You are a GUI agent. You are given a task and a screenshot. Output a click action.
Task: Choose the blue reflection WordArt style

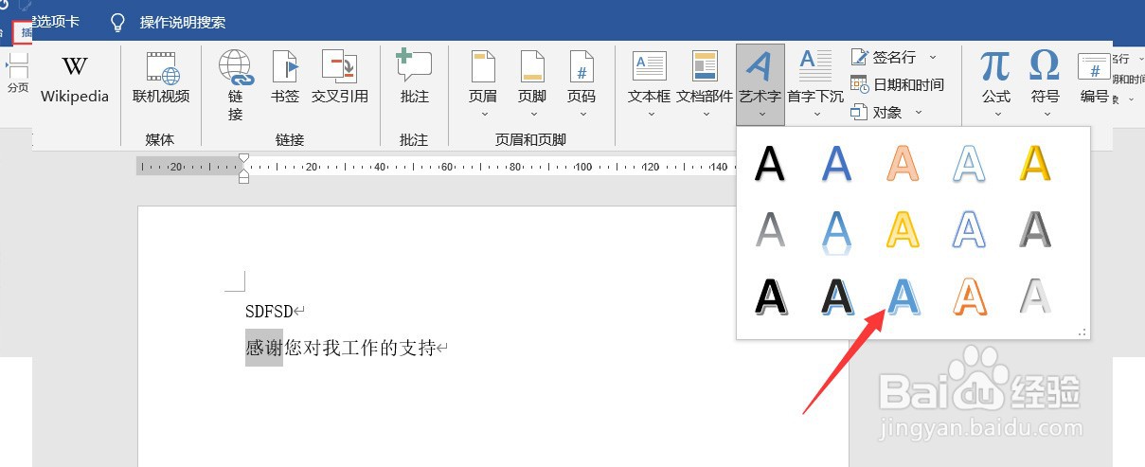tap(836, 232)
